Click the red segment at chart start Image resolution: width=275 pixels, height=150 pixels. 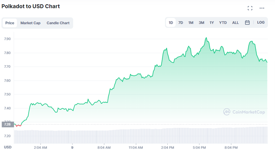[18, 126]
